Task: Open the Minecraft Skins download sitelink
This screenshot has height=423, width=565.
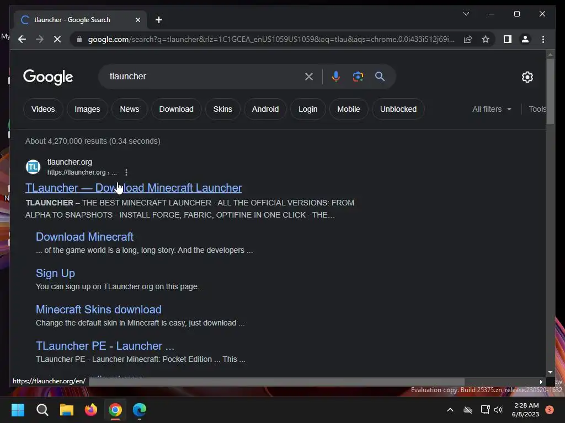Action: [x=98, y=310]
